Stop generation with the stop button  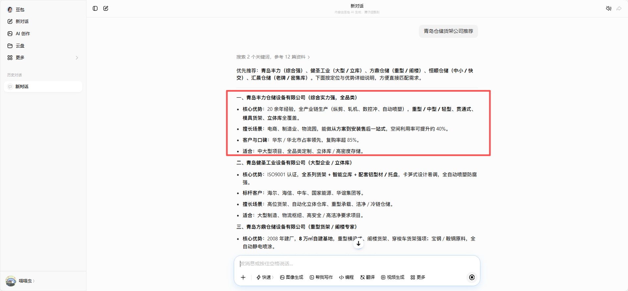[472, 277]
